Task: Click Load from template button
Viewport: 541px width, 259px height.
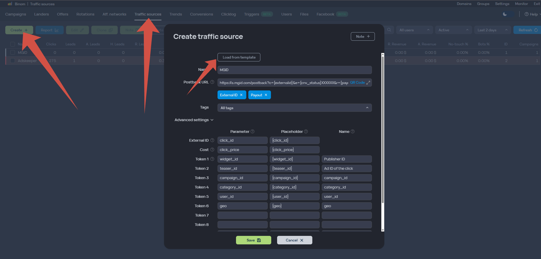Action: tap(239, 57)
